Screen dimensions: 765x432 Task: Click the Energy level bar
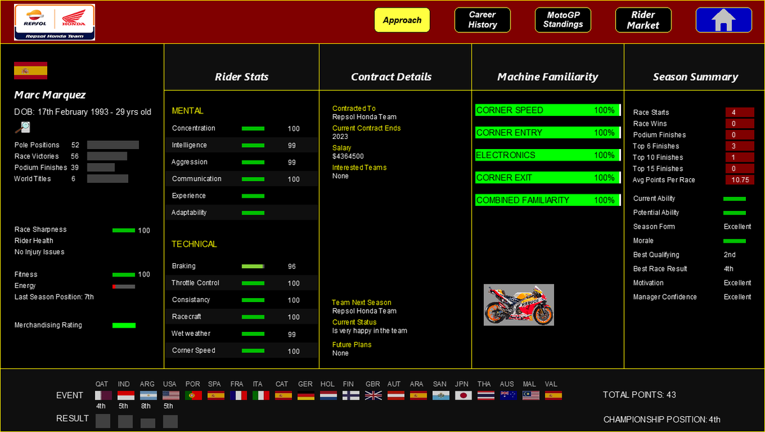click(124, 287)
